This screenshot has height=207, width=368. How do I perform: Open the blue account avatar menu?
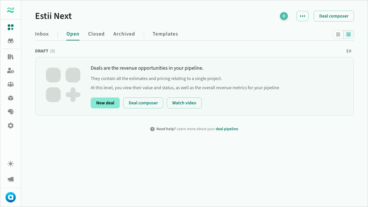[11, 197]
